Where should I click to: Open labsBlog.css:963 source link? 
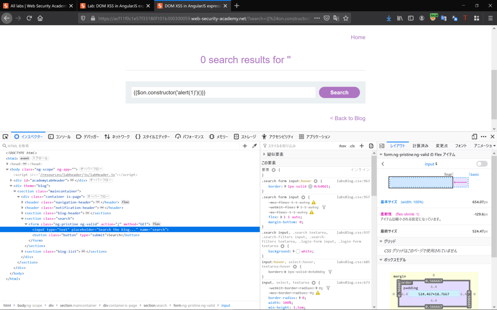pyautogui.click(x=353, y=181)
